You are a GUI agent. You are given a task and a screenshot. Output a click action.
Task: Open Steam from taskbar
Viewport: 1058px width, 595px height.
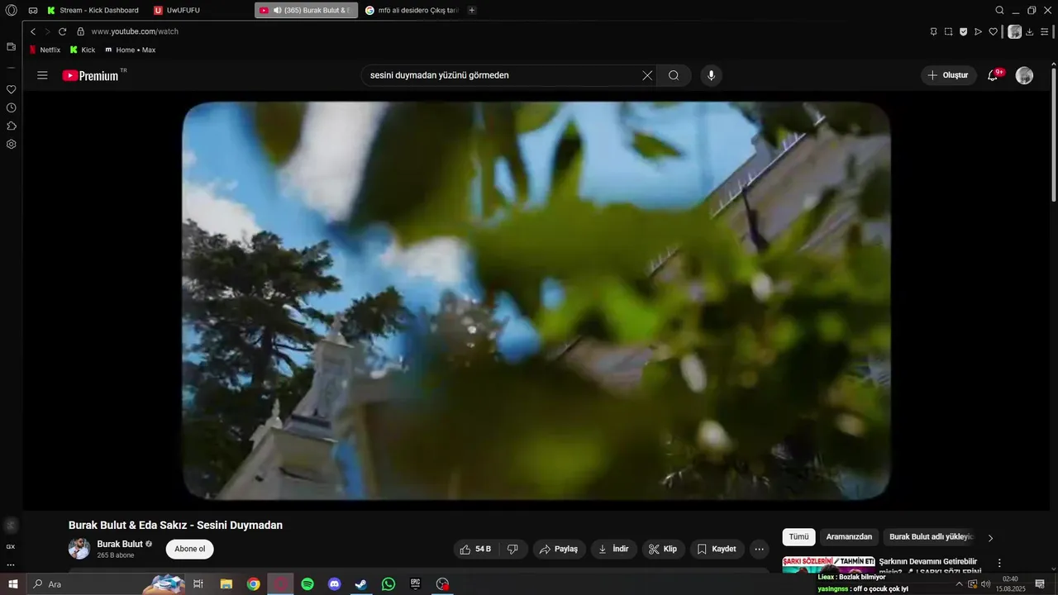pos(361,584)
